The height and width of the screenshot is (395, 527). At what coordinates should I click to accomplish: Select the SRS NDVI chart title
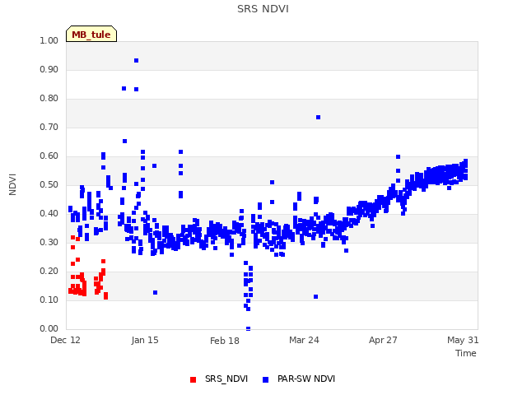pyautogui.click(x=263, y=9)
